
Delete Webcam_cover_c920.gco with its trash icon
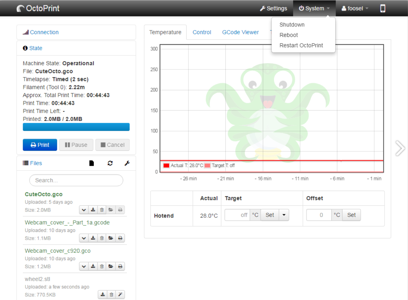102,266
